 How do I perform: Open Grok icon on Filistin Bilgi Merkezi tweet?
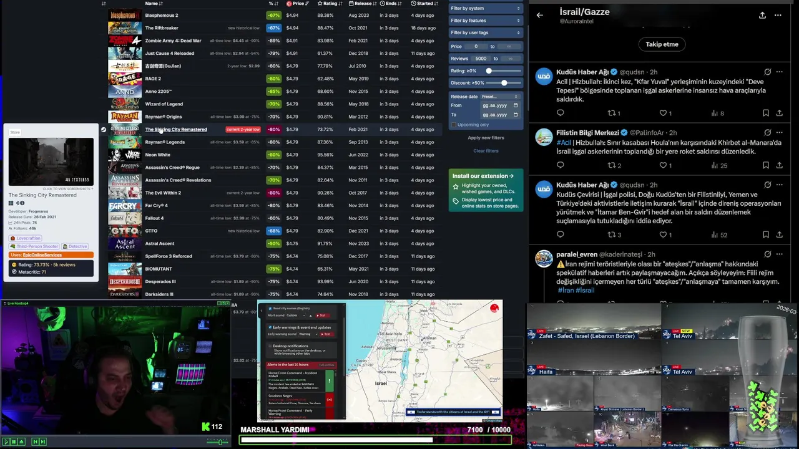767,133
